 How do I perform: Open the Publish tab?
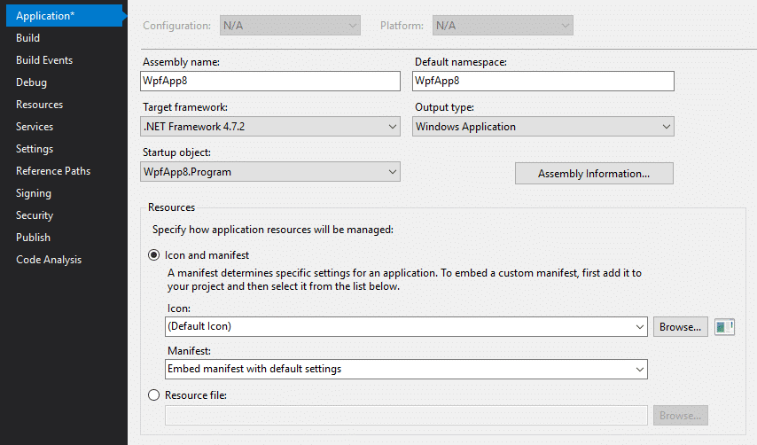coord(34,238)
